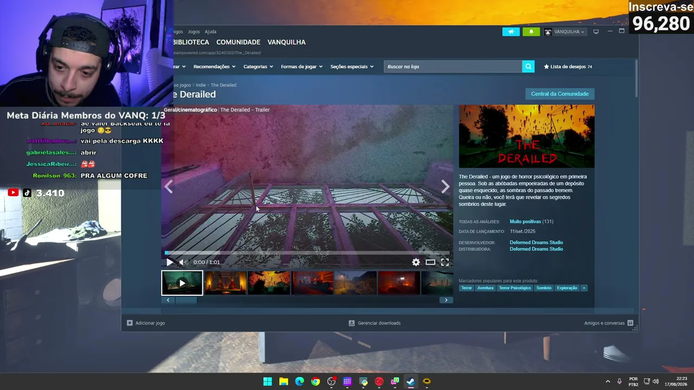
Task: Show hidden system tray icons chevron
Action: (x=608, y=381)
